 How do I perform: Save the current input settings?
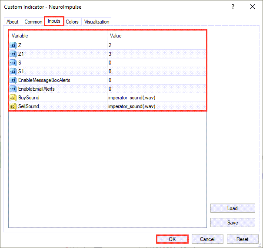pos(232,223)
